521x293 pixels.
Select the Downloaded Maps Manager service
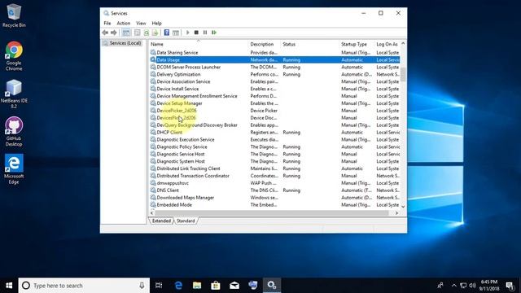point(274,198)
